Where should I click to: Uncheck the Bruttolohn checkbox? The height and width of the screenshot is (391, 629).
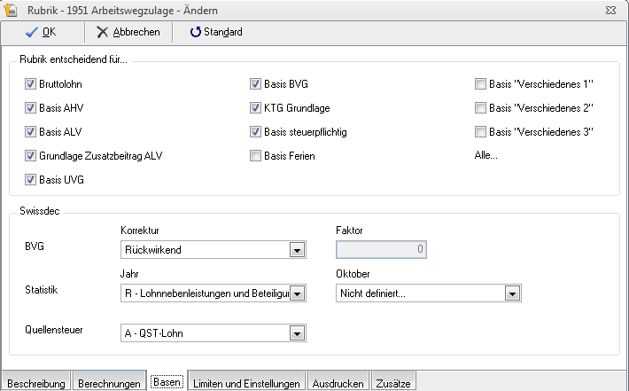click(x=30, y=84)
